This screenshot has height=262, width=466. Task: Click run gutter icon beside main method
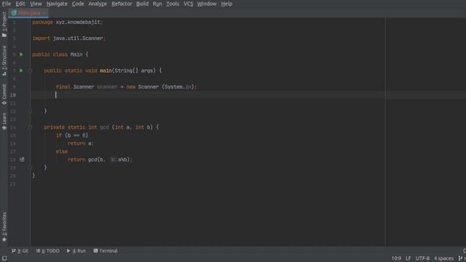click(x=21, y=71)
